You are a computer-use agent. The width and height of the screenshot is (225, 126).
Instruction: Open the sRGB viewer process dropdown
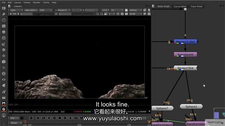pyautogui.click(x=136, y=14)
